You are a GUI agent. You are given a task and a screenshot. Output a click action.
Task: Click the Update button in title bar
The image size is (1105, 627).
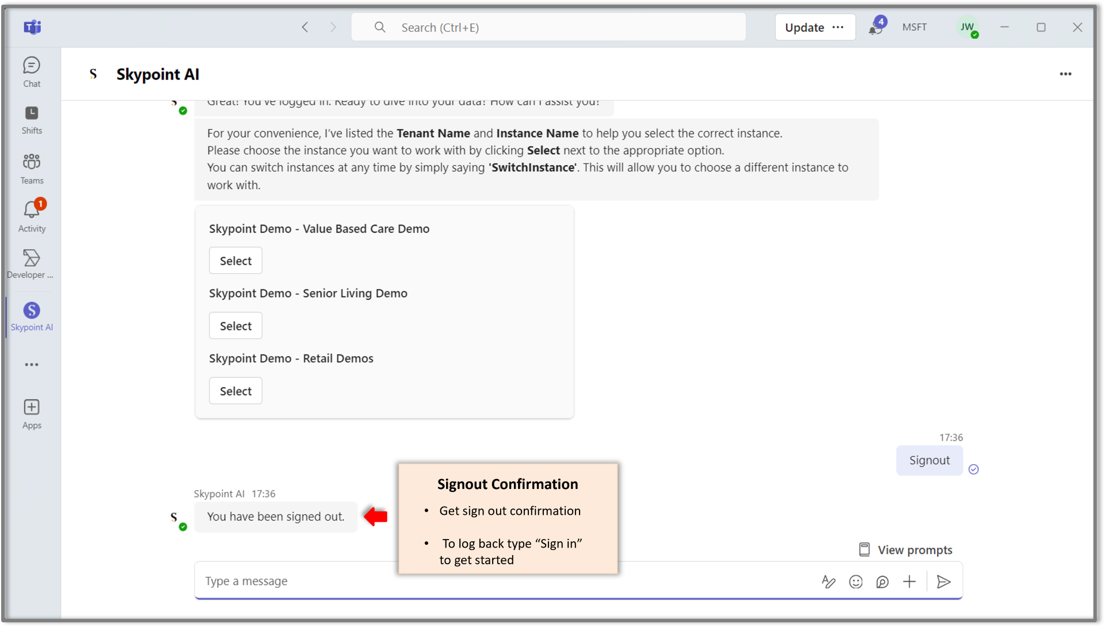tap(804, 28)
